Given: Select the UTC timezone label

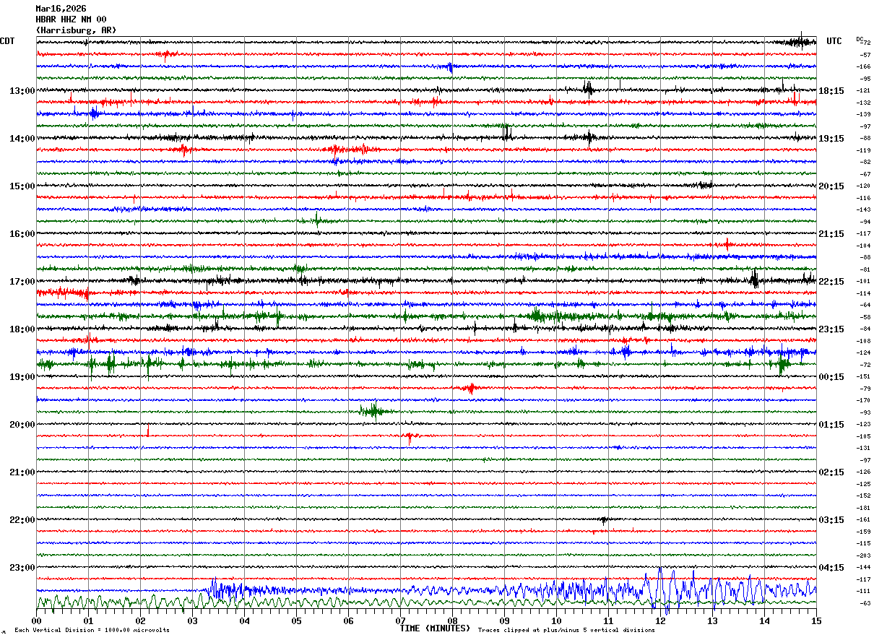Looking at the screenshot, I should point(834,41).
